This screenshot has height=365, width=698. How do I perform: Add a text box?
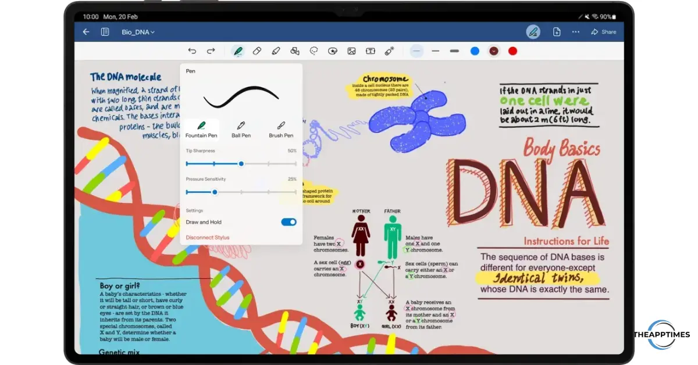(x=371, y=51)
